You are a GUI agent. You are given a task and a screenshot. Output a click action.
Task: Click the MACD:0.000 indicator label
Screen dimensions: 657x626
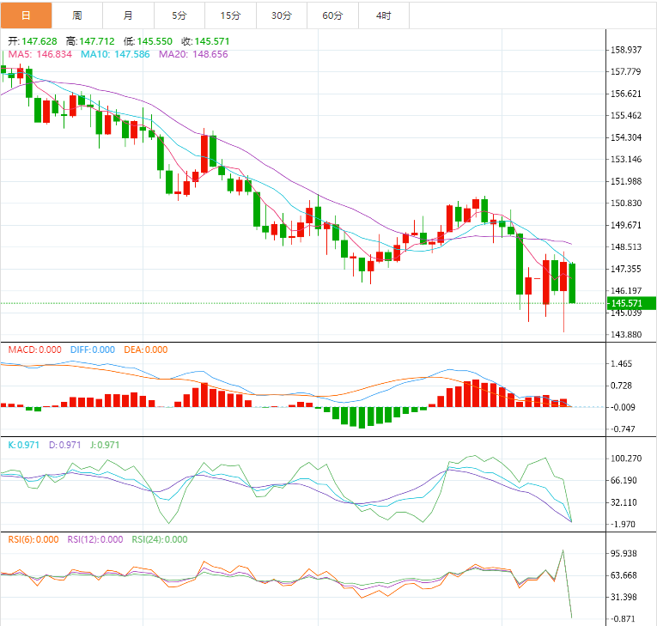[34, 349]
